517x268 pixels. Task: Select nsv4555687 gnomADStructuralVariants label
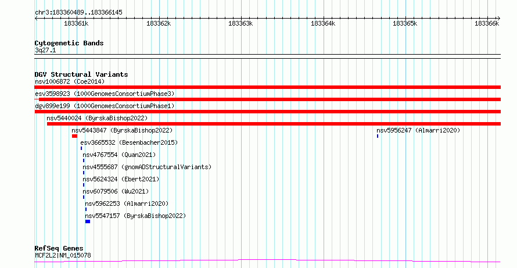tap(147, 167)
